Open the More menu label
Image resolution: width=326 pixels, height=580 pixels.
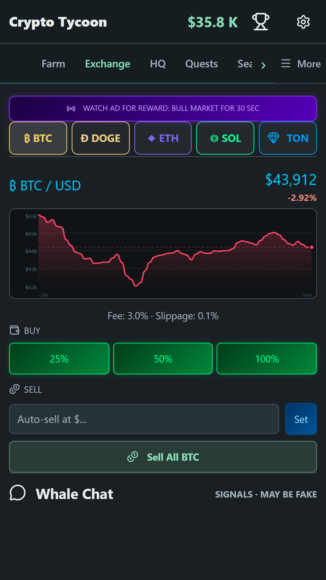pos(309,64)
